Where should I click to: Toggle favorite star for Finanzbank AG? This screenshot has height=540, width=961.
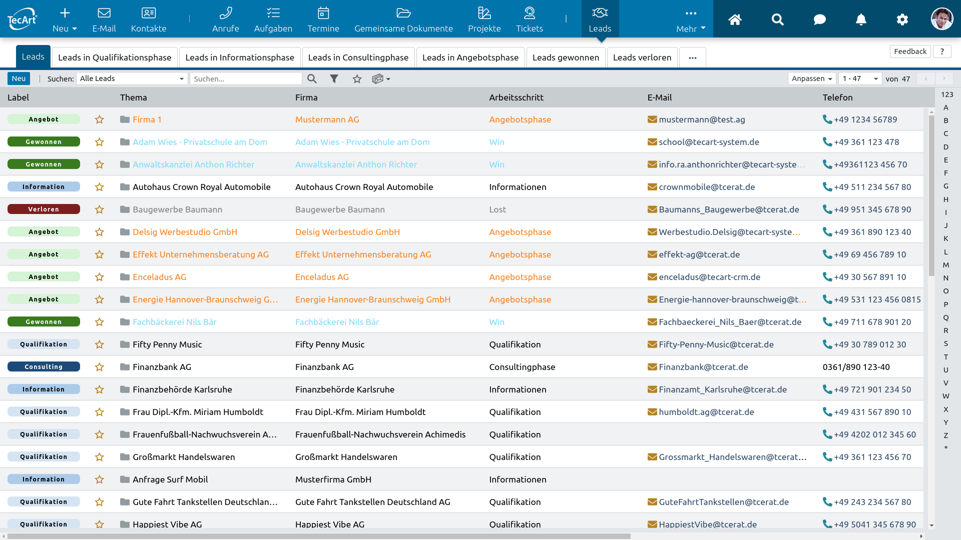100,367
